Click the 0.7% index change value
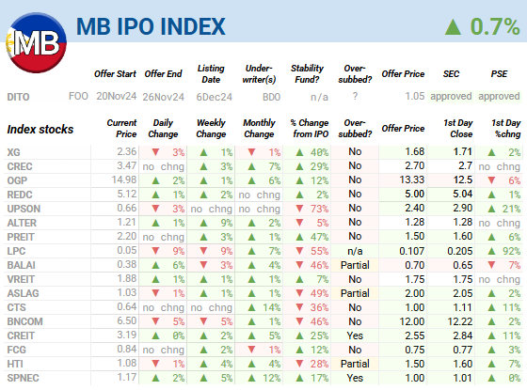 pyautogui.click(x=495, y=26)
